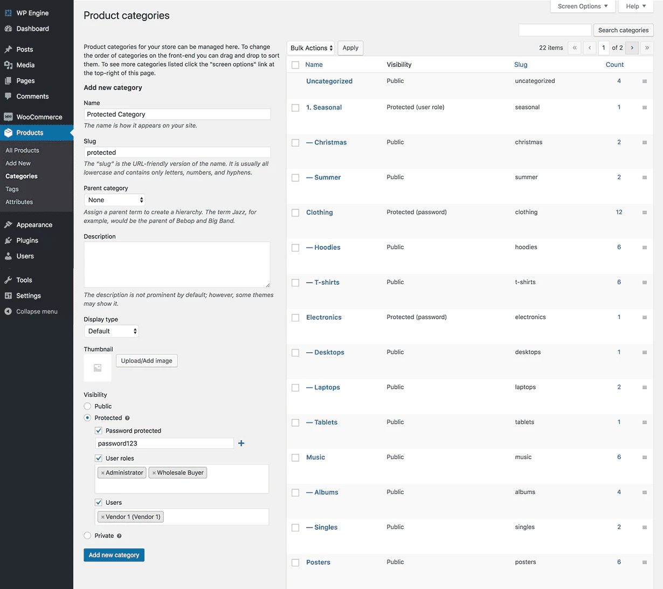The width and height of the screenshot is (663, 589).
Task: Click the current page number field
Action: coord(604,48)
